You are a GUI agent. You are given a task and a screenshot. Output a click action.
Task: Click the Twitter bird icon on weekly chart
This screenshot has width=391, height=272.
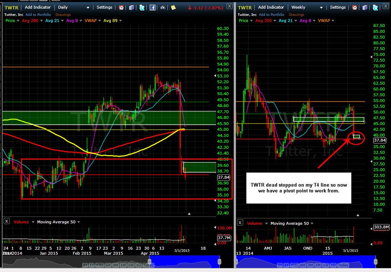375,8
